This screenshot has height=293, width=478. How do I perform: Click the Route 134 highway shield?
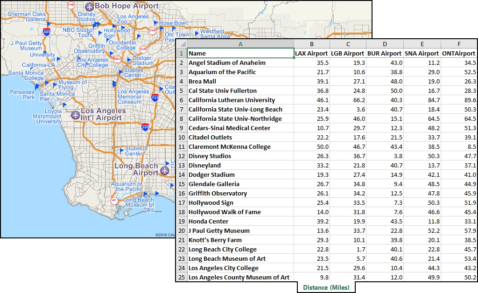point(152,30)
